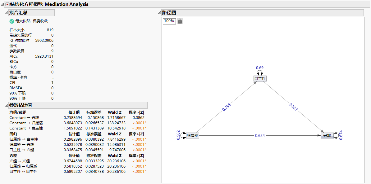371x184 pixels.
Task: Click the 均值/截距 table header
Action: [x=18, y=112]
